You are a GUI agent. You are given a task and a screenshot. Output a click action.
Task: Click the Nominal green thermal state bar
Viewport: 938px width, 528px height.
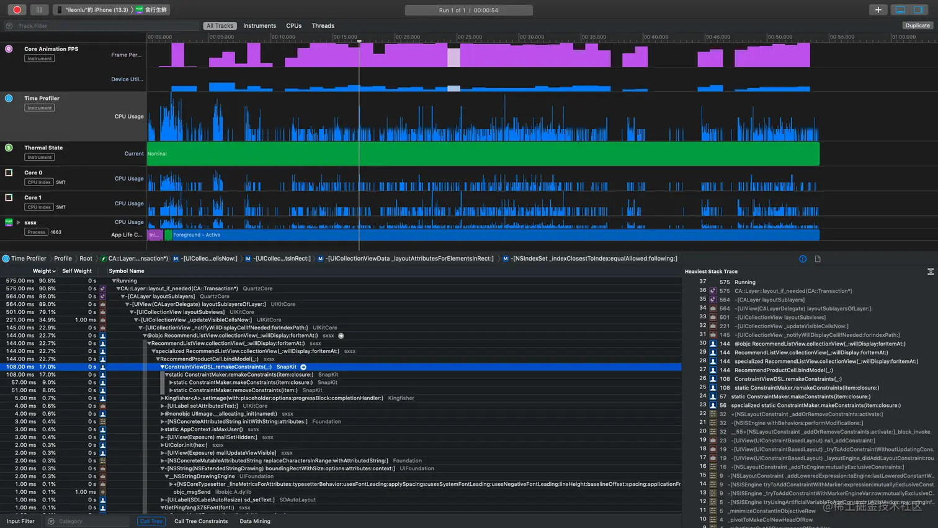point(483,153)
